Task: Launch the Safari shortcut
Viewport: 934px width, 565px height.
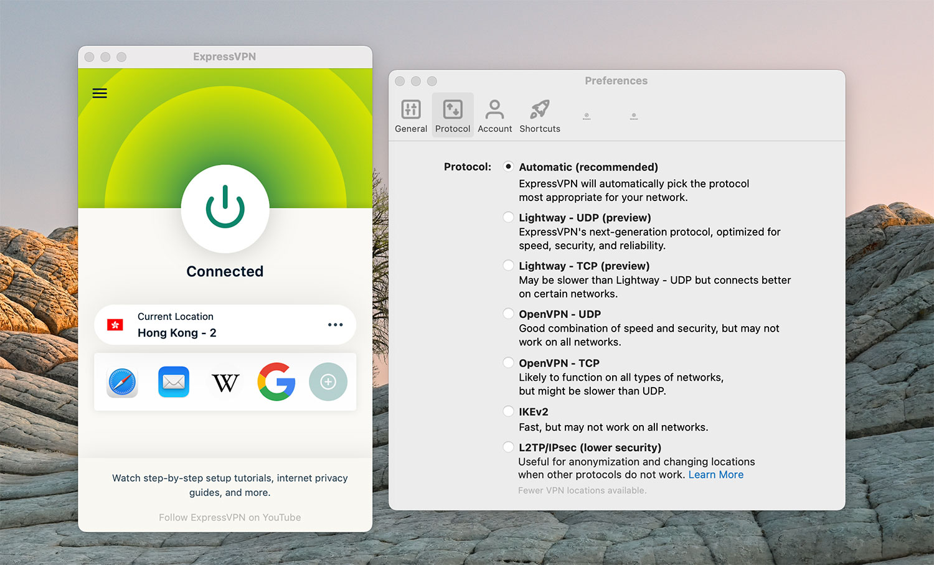Action: tap(122, 381)
